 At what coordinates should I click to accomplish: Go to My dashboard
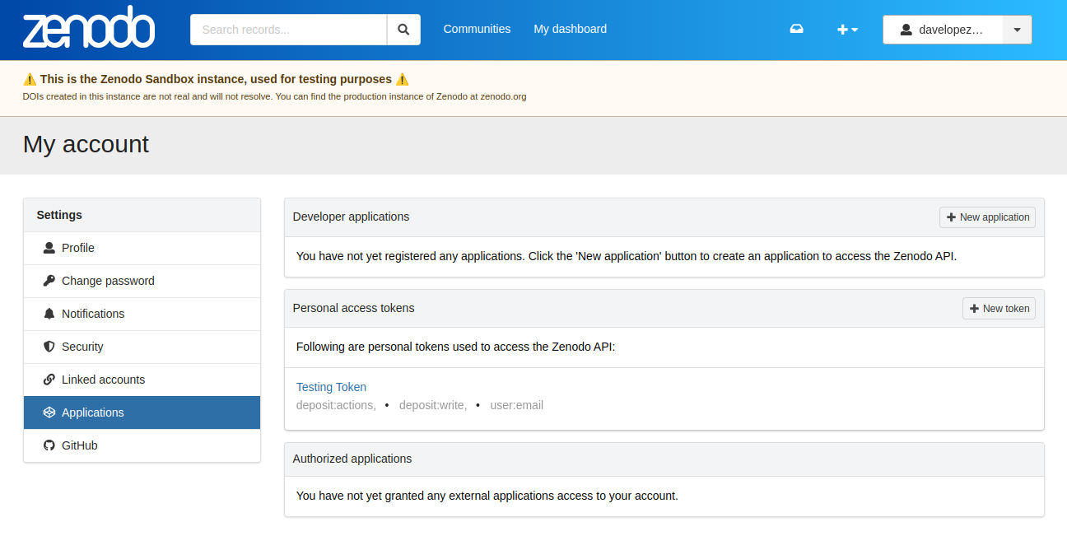click(x=570, y=29)
